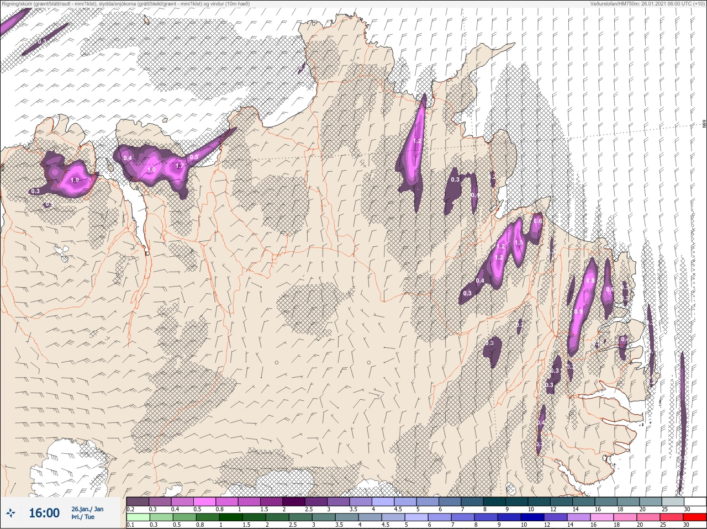Click upper legend swatch between 25 and 30

coord(673,501)
